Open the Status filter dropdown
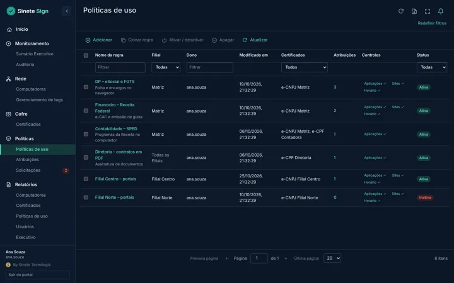The height and width of the screenshot is (283, 454). [x=432, y=67]
